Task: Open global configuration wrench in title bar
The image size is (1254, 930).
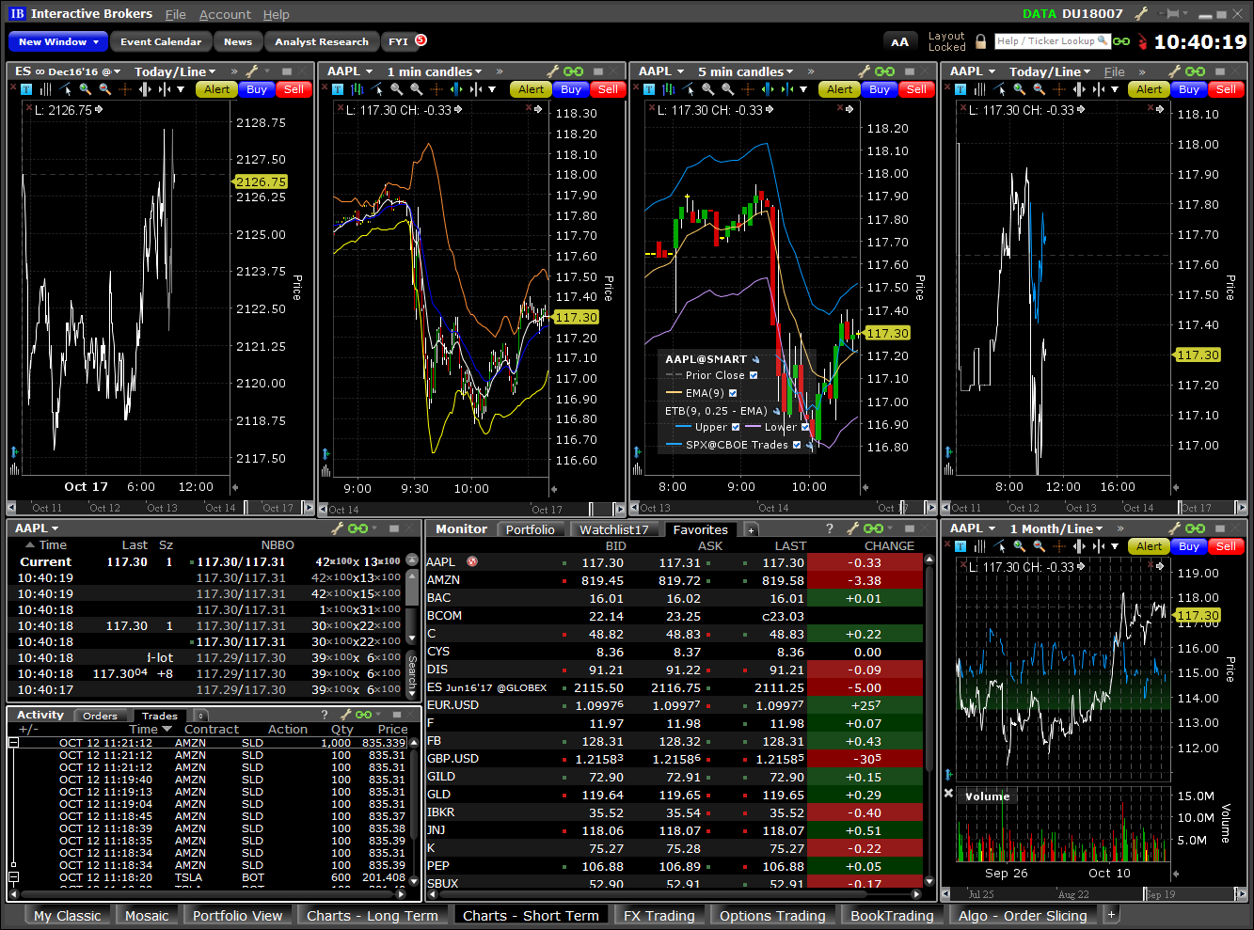Action: pos(1141,13)
